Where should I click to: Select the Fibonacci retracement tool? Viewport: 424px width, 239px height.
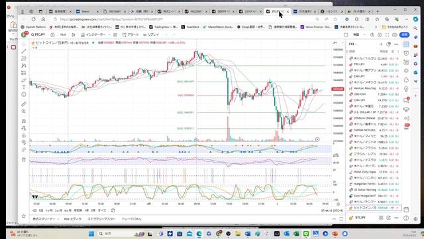(24, 58)
